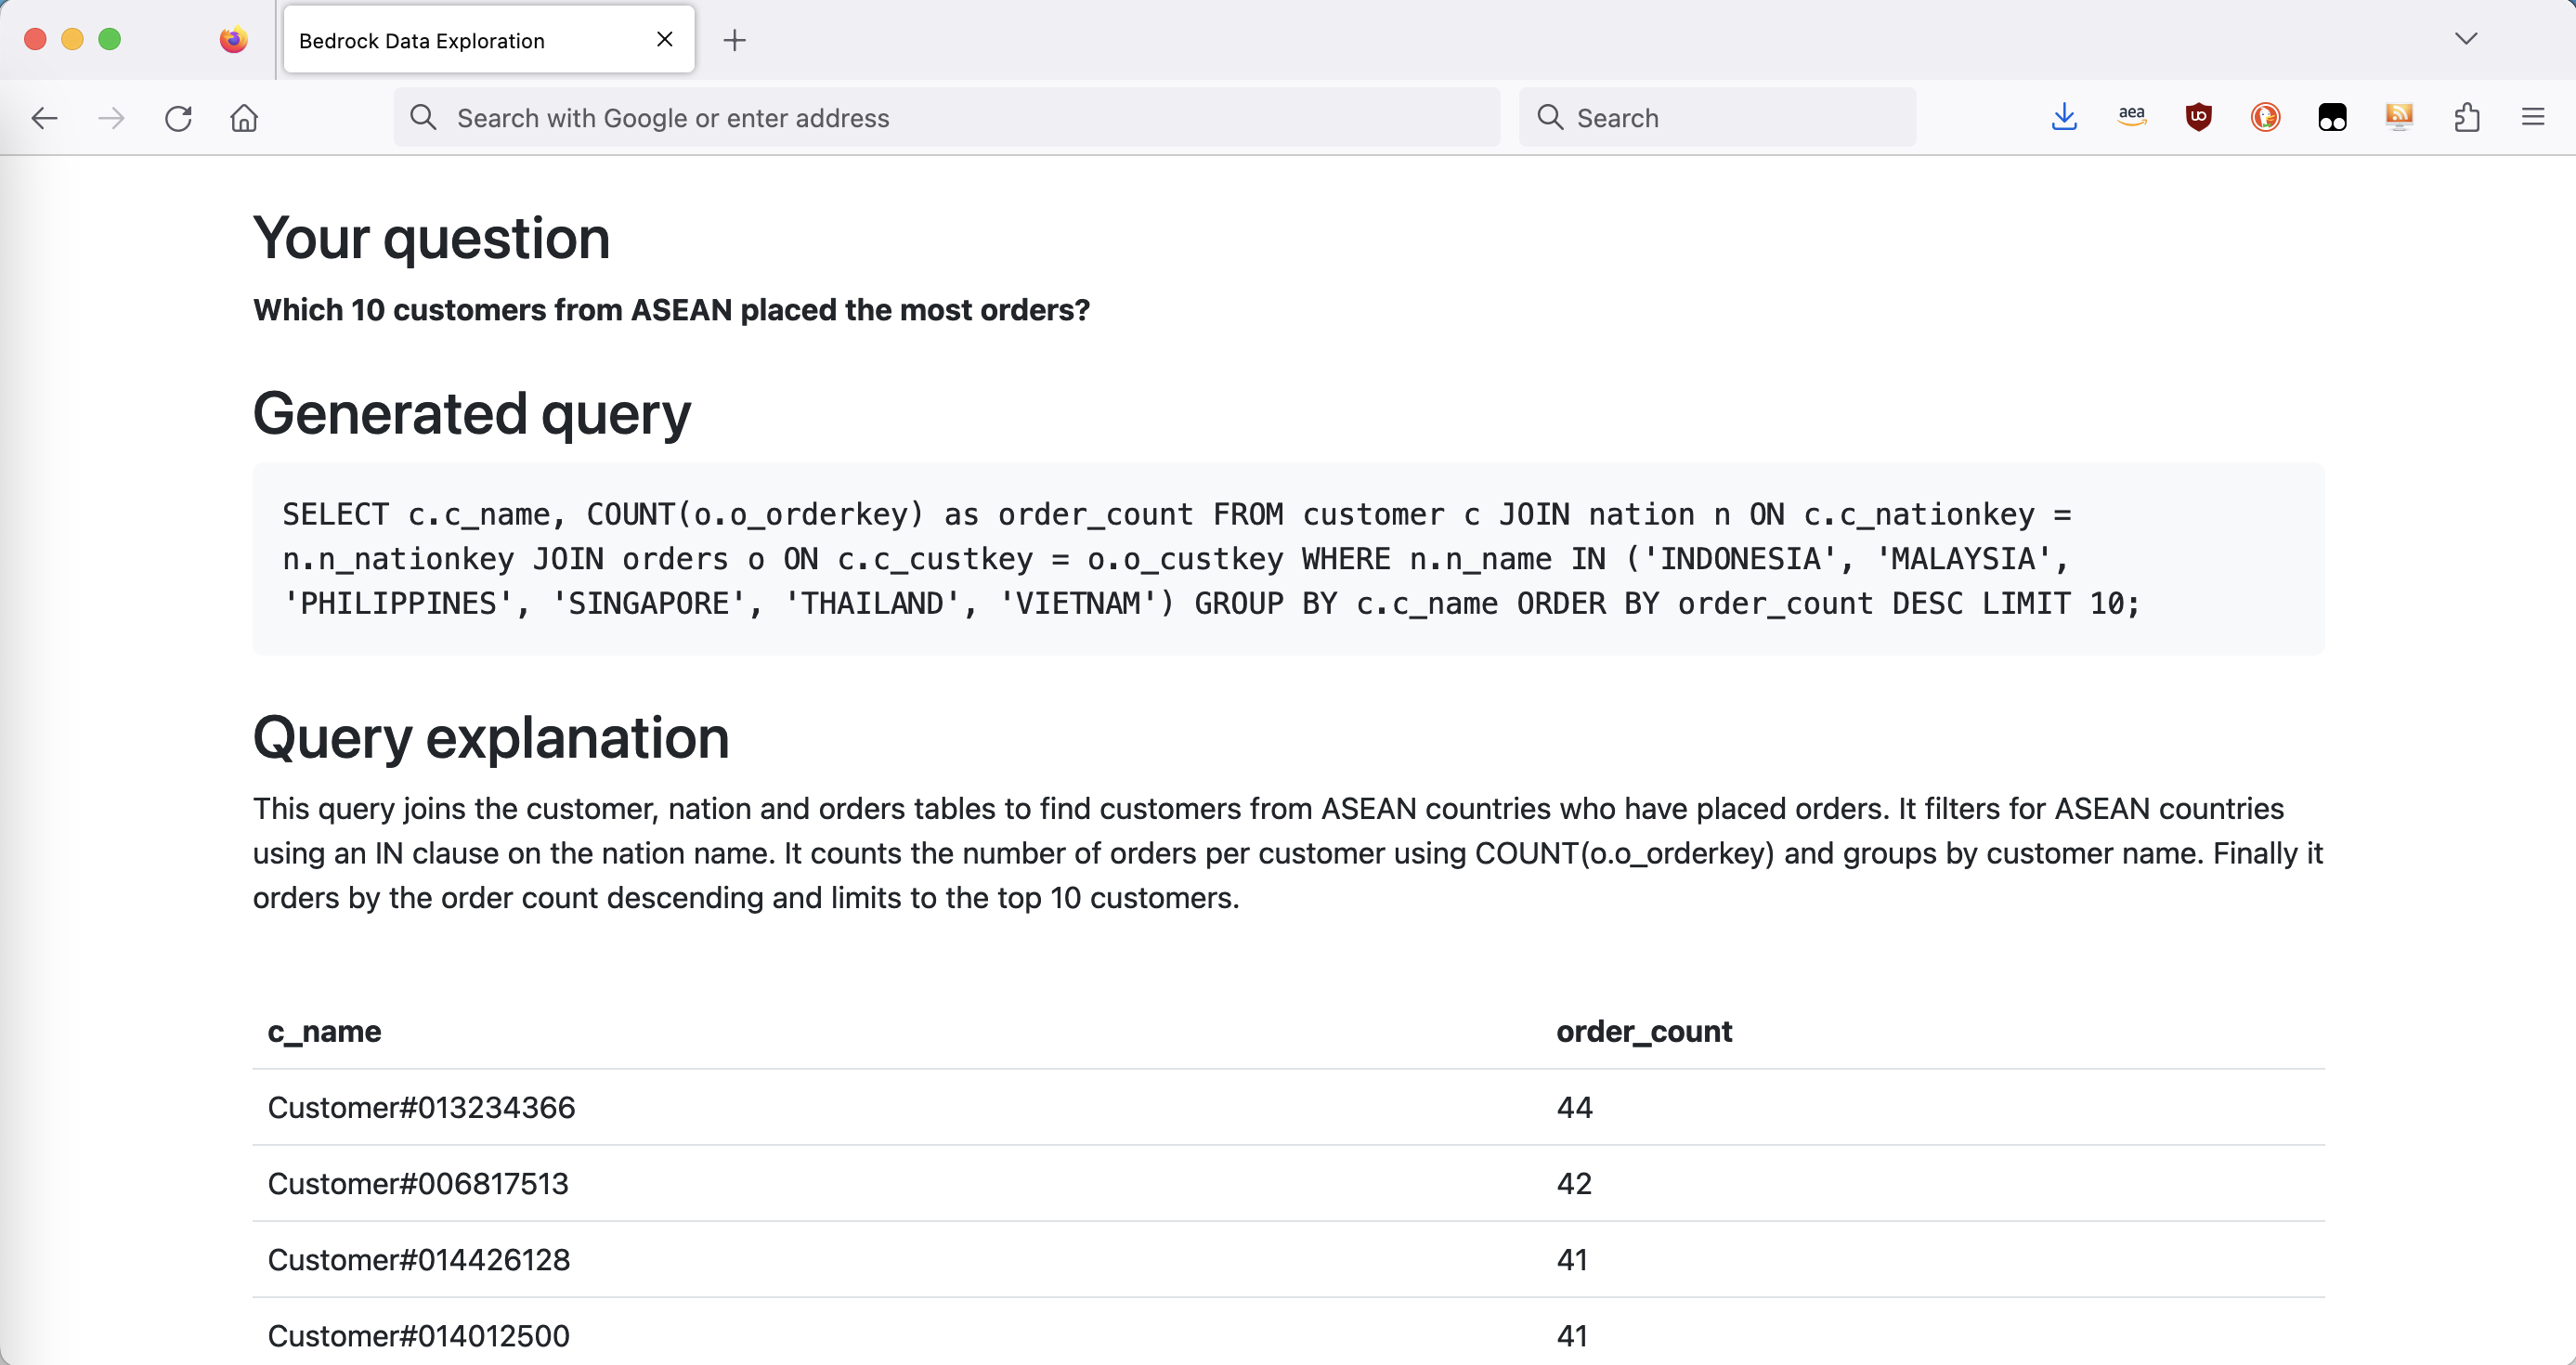
Task: Open the DuckDuckGo extension icon
Action: tap(2265, 117)
